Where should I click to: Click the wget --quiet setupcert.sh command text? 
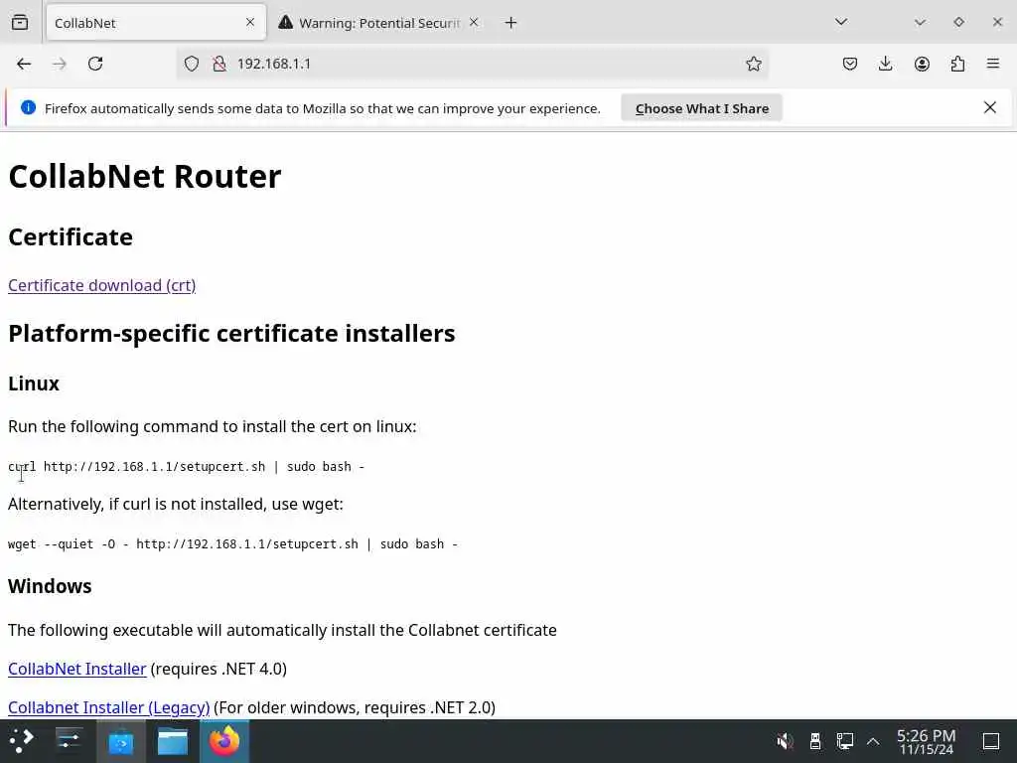pos(232,543)
